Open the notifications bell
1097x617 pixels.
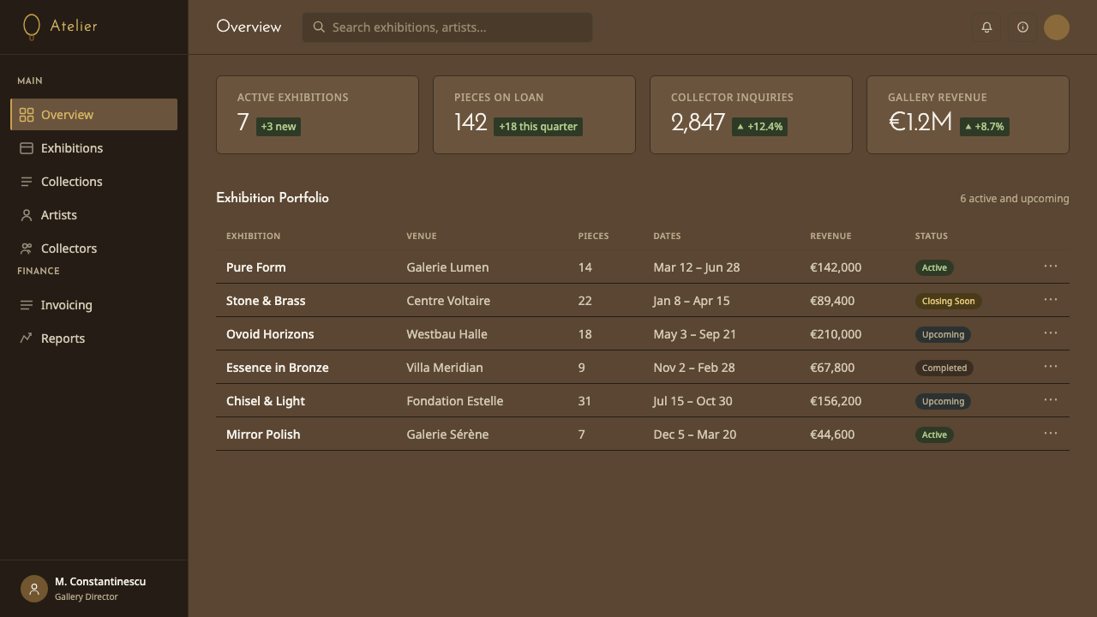click(986, 27)
